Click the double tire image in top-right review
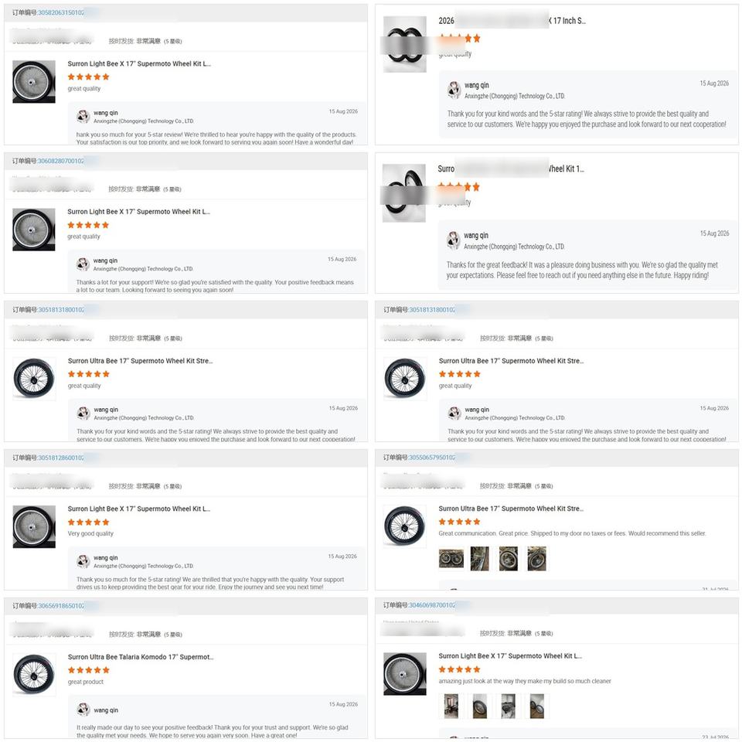This screenshot has width=742, height=742. pyautogui.click(x=404, y=44)
